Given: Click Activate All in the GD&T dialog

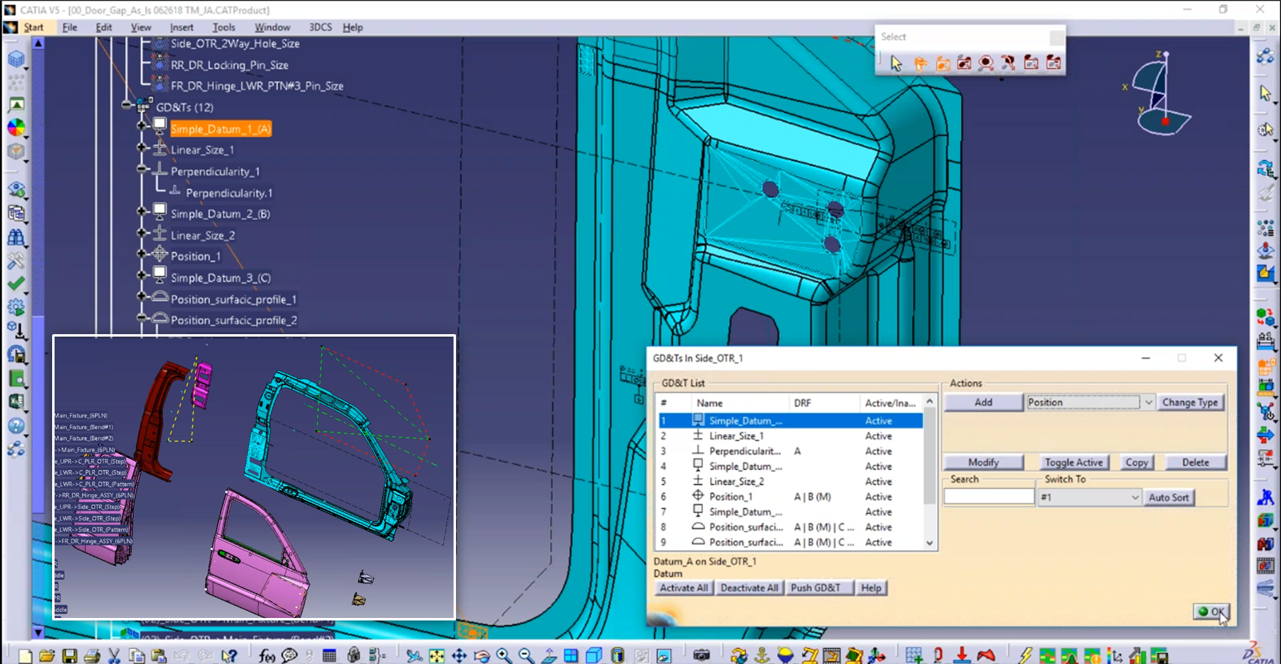Looking at the screenshot, I should pyautogui.click(x=683, y=587).
